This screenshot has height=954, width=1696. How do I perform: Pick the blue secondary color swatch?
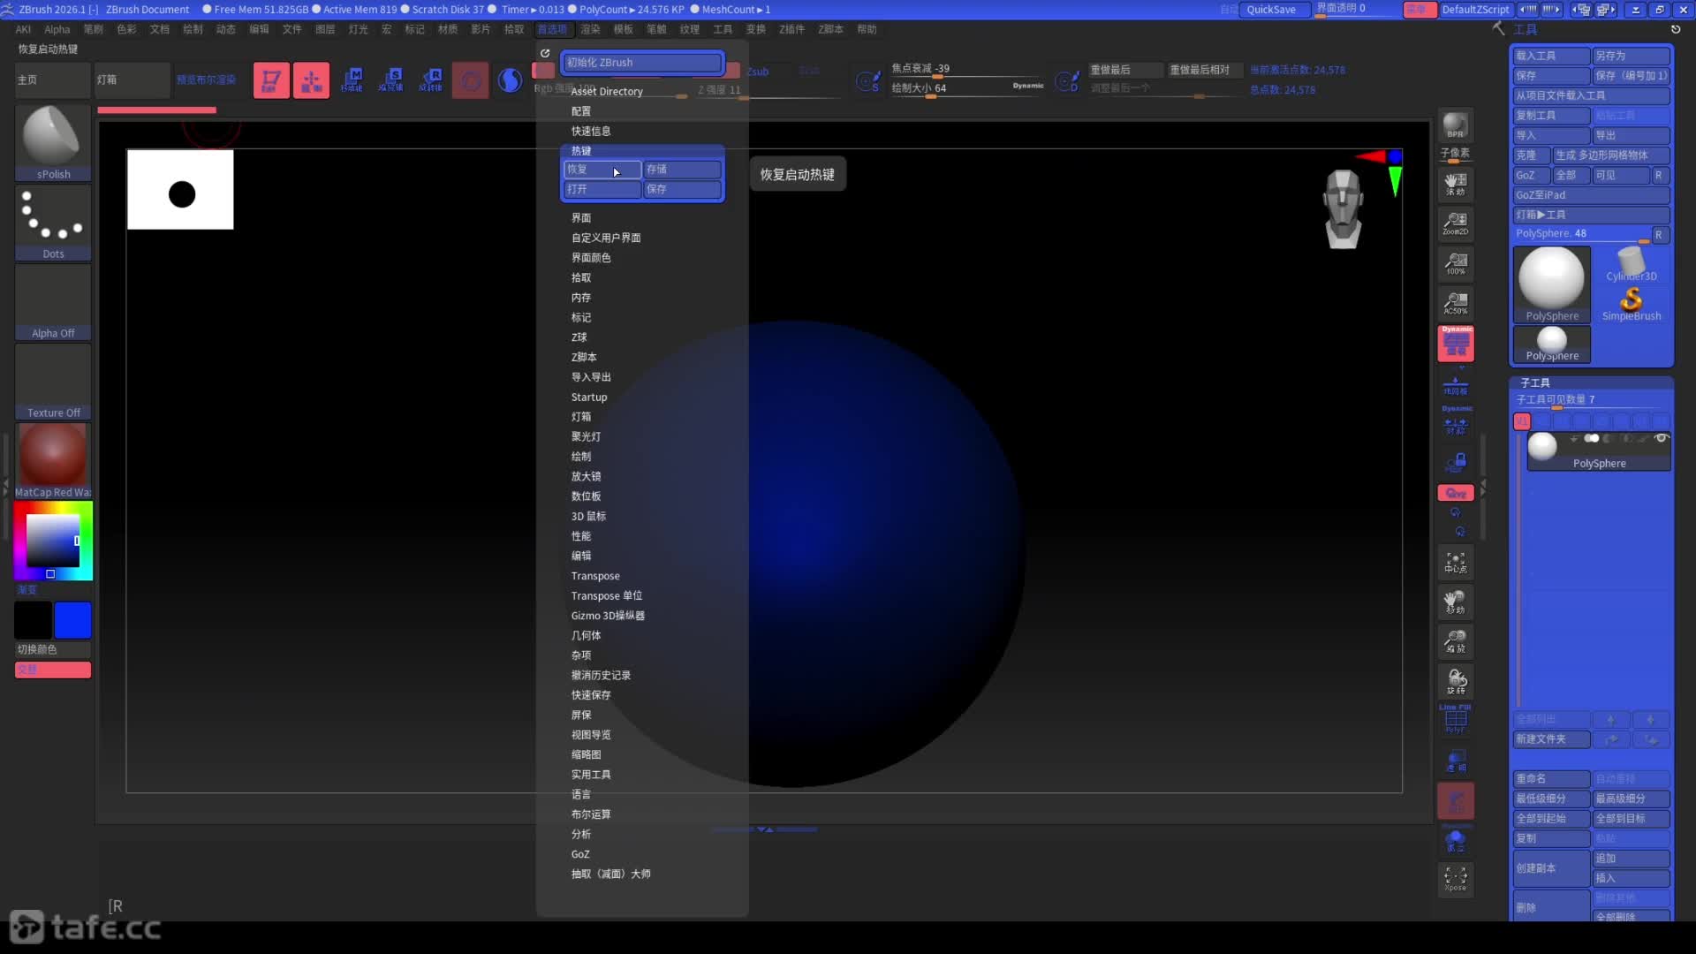(72, 621)
